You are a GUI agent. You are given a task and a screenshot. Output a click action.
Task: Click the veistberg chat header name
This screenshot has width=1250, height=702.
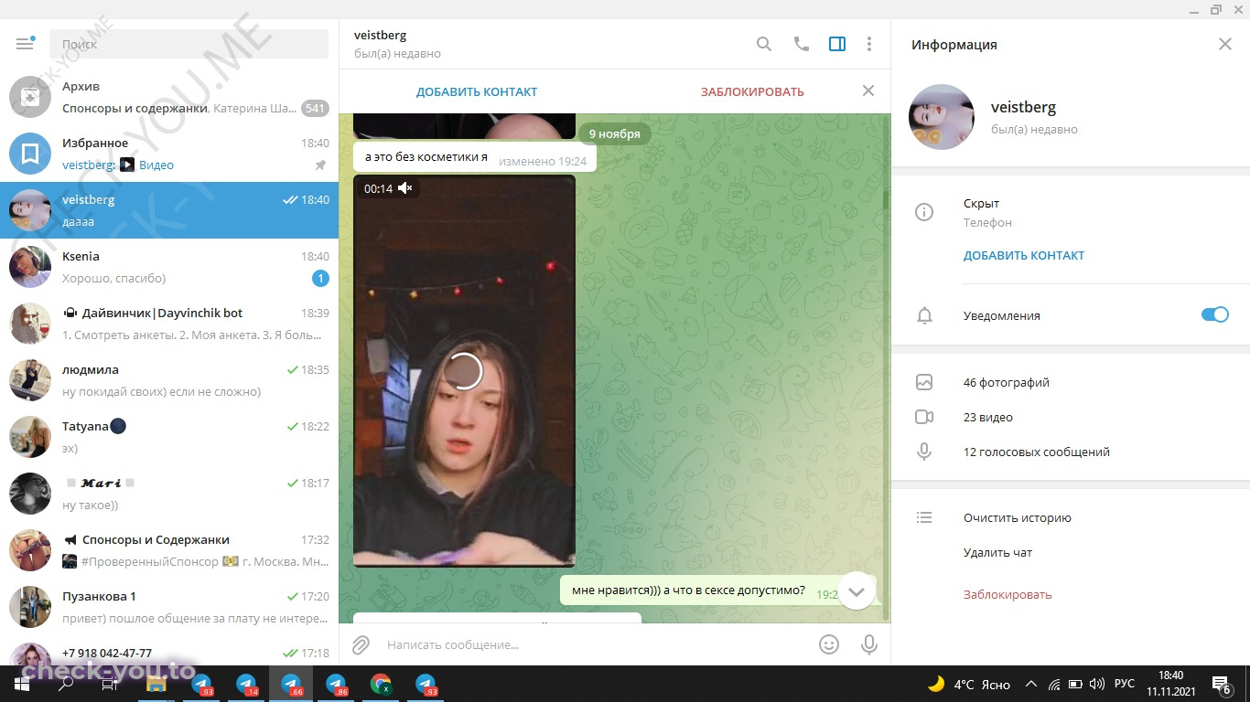point(380,35)
